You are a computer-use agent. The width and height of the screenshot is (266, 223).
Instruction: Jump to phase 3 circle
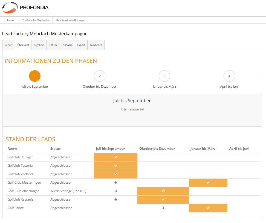164,76
